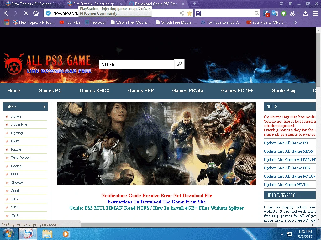Image resolution: width=321 pixels, height=240 pixels.
Task: Open Update List All Game PC link
Action: (286, 143)
